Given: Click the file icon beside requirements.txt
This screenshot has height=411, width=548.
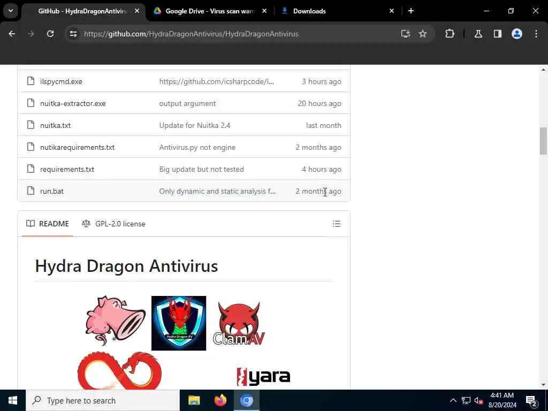Looking at the screenshot, I should click(x=31, y=169).
